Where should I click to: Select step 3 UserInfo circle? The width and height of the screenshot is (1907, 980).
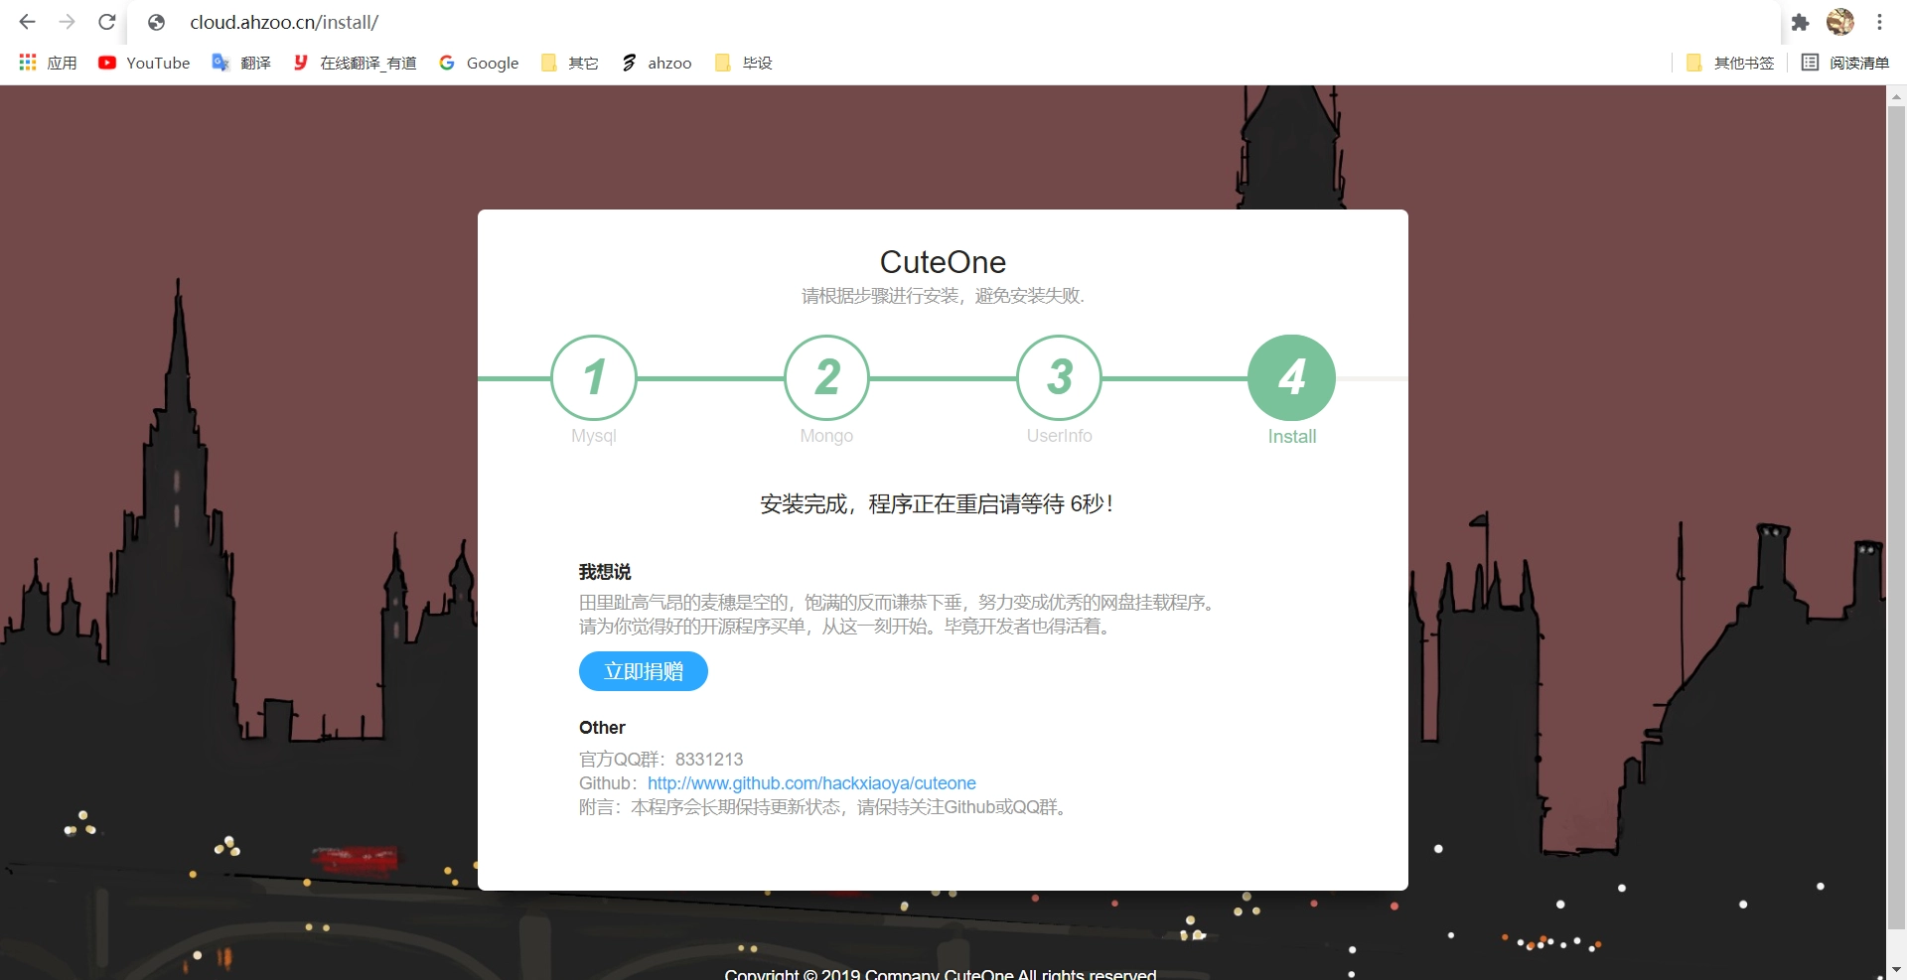[1059, 377]
